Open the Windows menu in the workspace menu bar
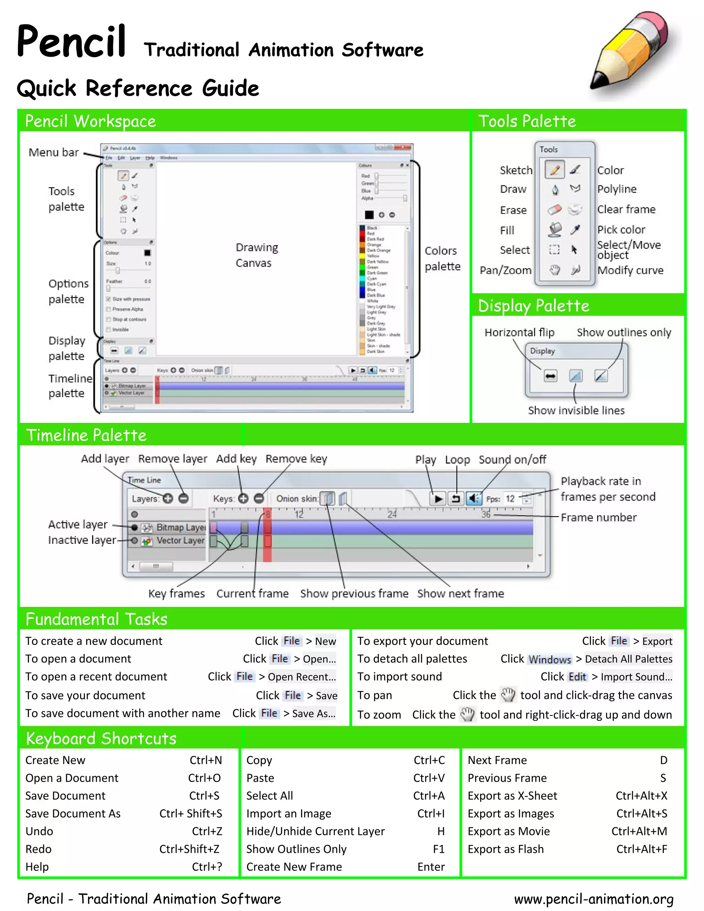704x911 pixels. 168,158
